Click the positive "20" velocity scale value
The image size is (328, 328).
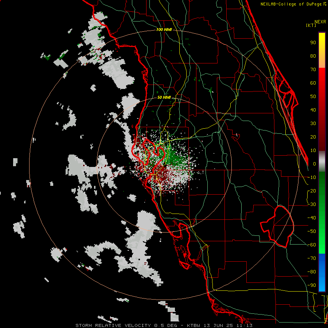coord(313,137)
